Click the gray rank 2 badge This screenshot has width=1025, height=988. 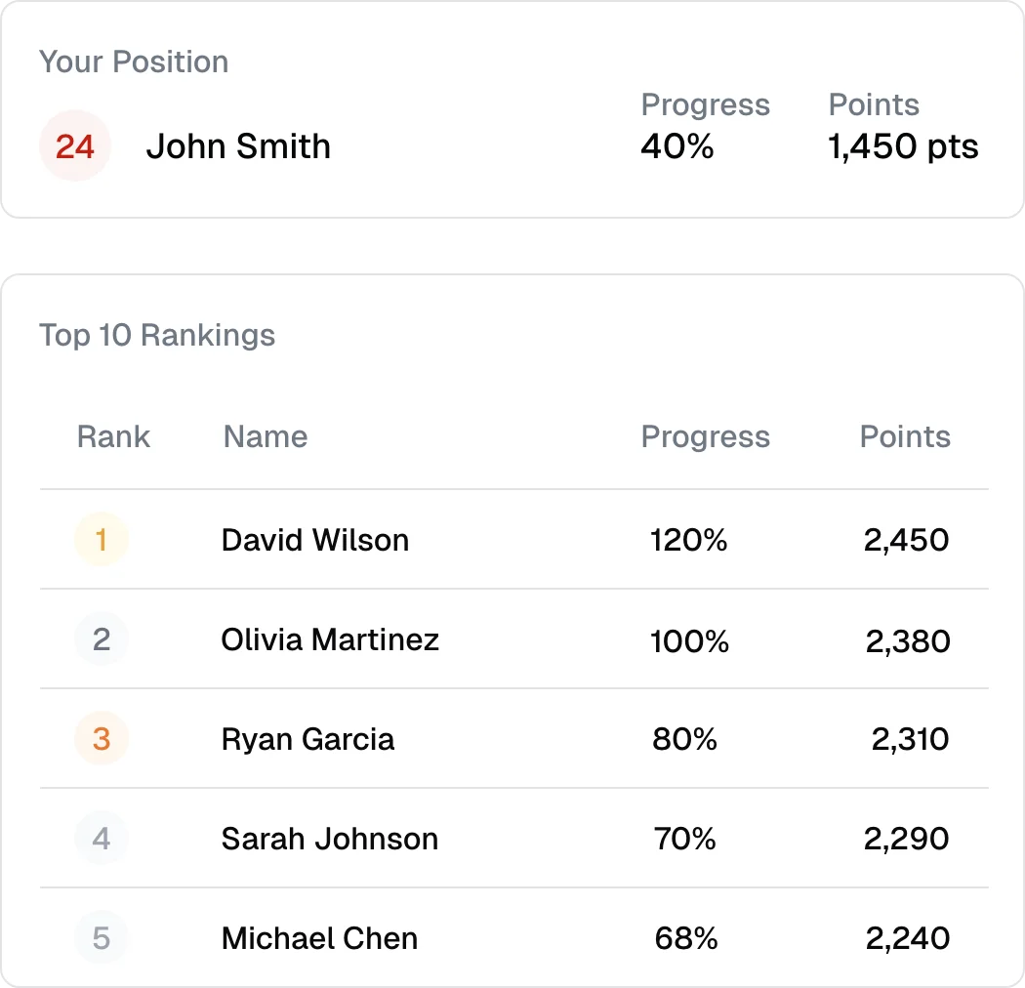101,638
